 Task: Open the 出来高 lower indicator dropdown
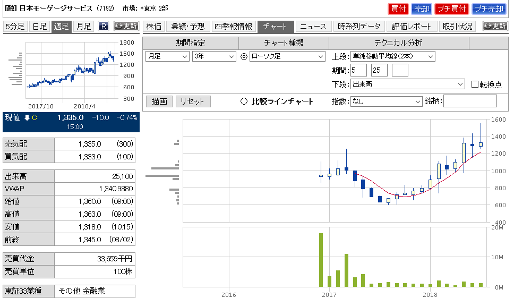tap(407, 84)
